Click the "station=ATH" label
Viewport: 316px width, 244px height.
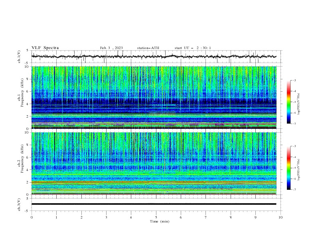[x=148, y=48]
